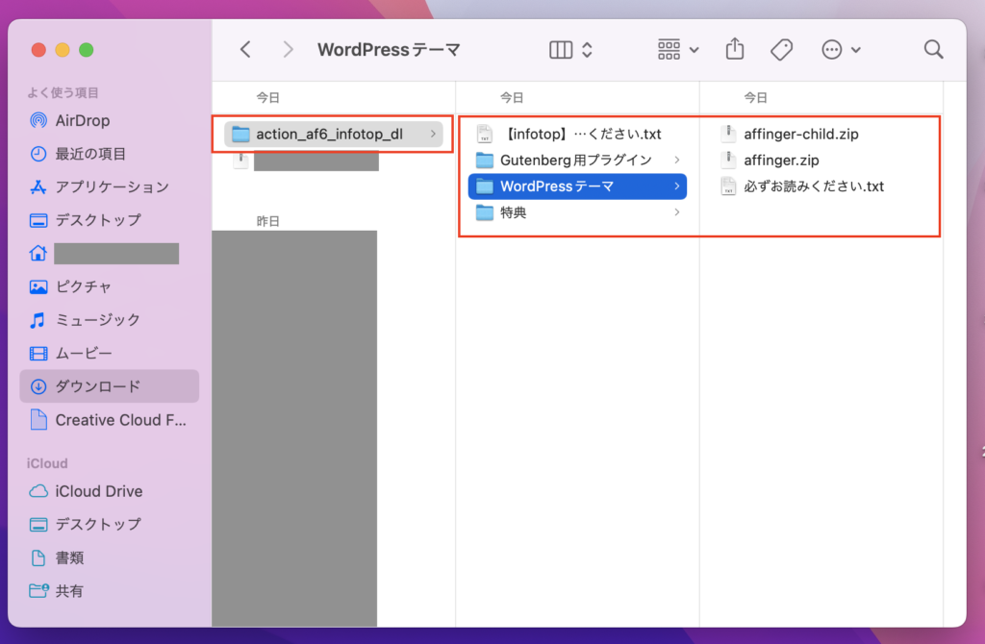This screenshot has height=644, width=985.
Task: Open AirDrop in the sidebar
Action: pyautogui.click(x=110, y=120)
